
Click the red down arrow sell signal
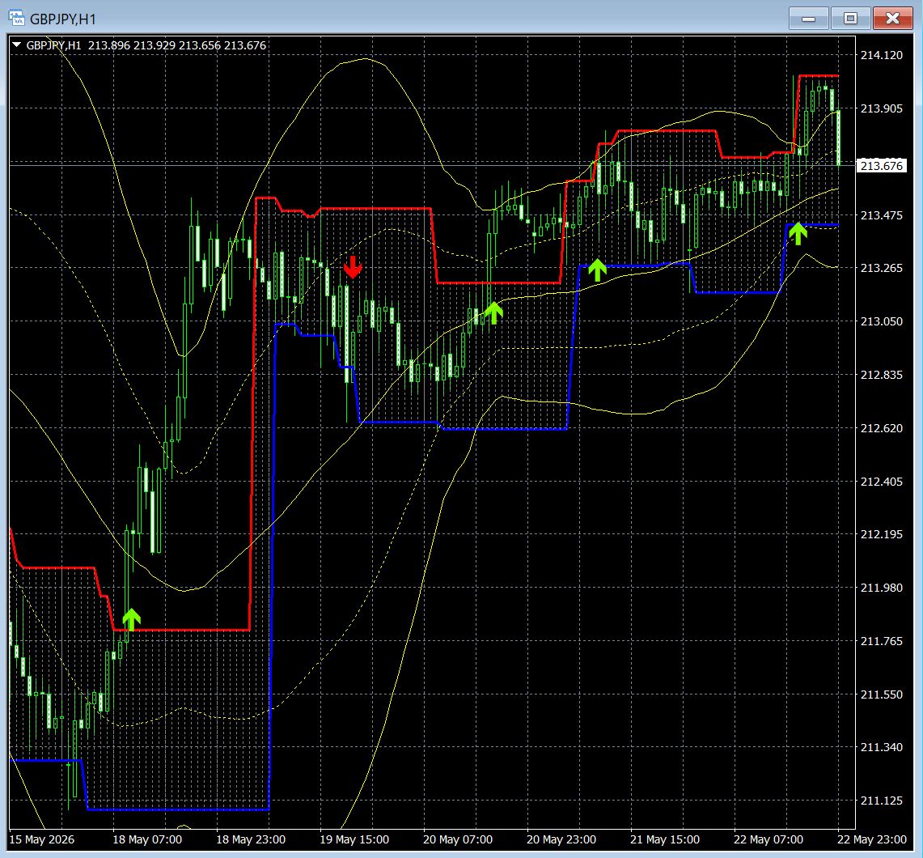[x=353, y=267]
